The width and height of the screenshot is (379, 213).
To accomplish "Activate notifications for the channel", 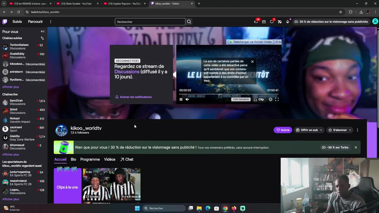I will click(x=134, y=97).
